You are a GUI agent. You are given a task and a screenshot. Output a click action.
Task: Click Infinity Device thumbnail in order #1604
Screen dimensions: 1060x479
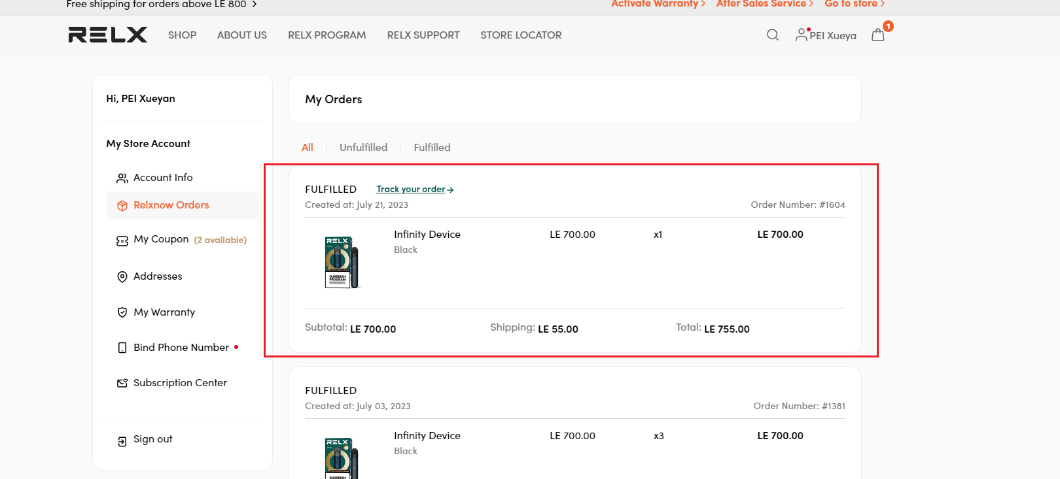point(342,263)
